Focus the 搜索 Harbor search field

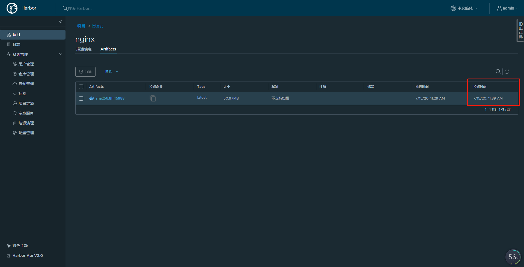80,8
